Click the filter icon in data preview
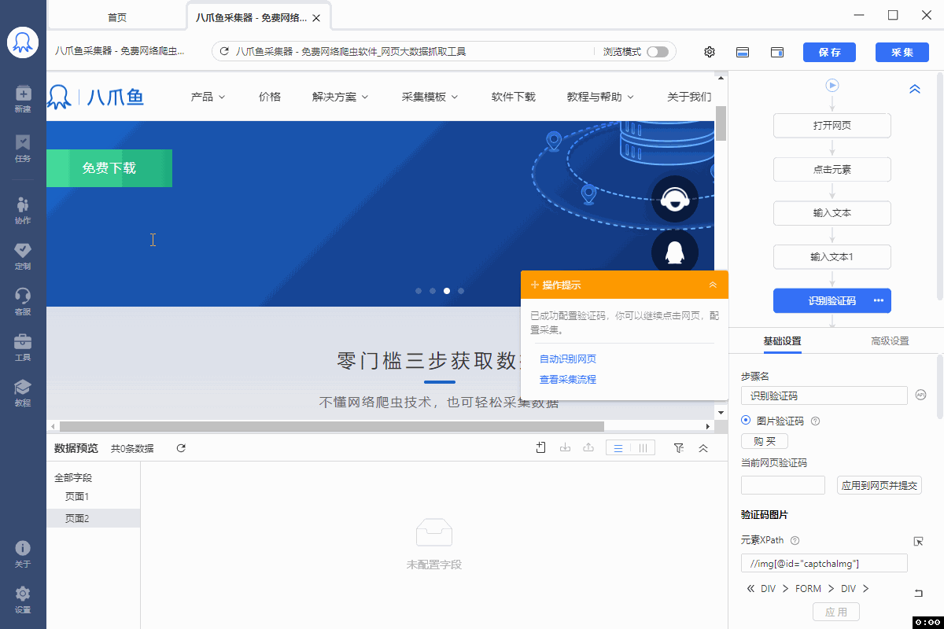Screen dimensions: 944x629 pos(679,448)
